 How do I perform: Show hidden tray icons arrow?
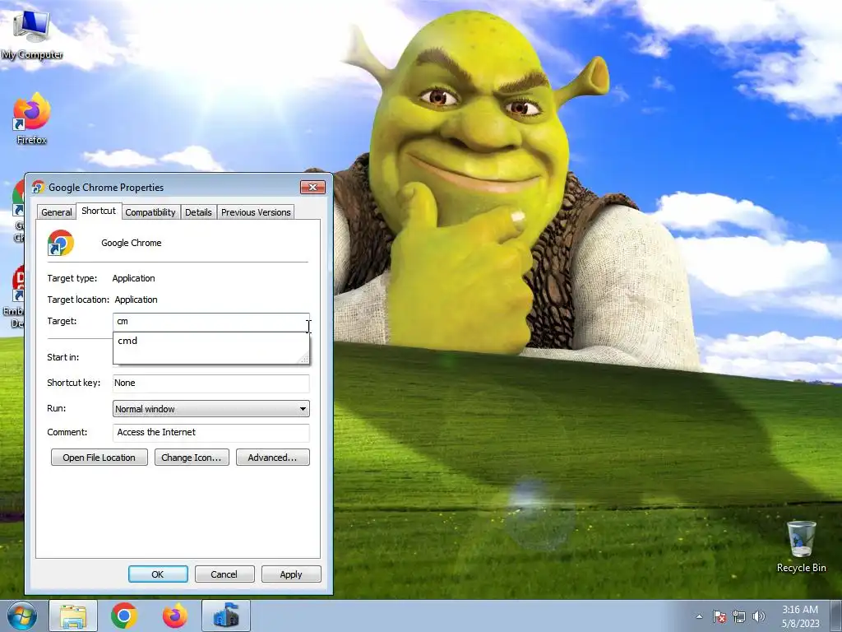click(699, 616)
